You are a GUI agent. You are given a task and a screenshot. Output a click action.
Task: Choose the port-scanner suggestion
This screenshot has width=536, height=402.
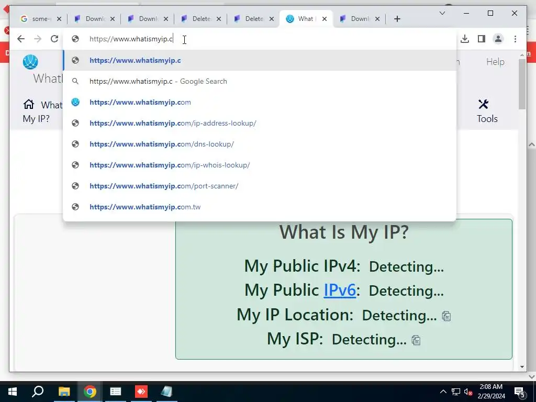[260, 186]
